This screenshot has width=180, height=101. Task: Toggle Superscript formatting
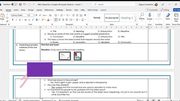click(33, 20)
